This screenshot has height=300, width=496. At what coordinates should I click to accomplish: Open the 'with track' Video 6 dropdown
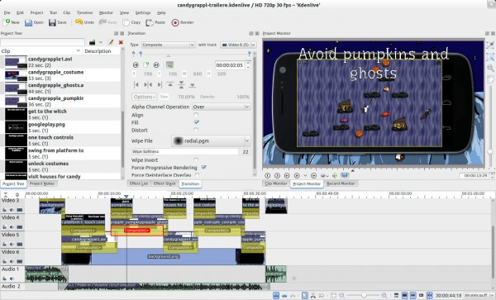point(238,45)
